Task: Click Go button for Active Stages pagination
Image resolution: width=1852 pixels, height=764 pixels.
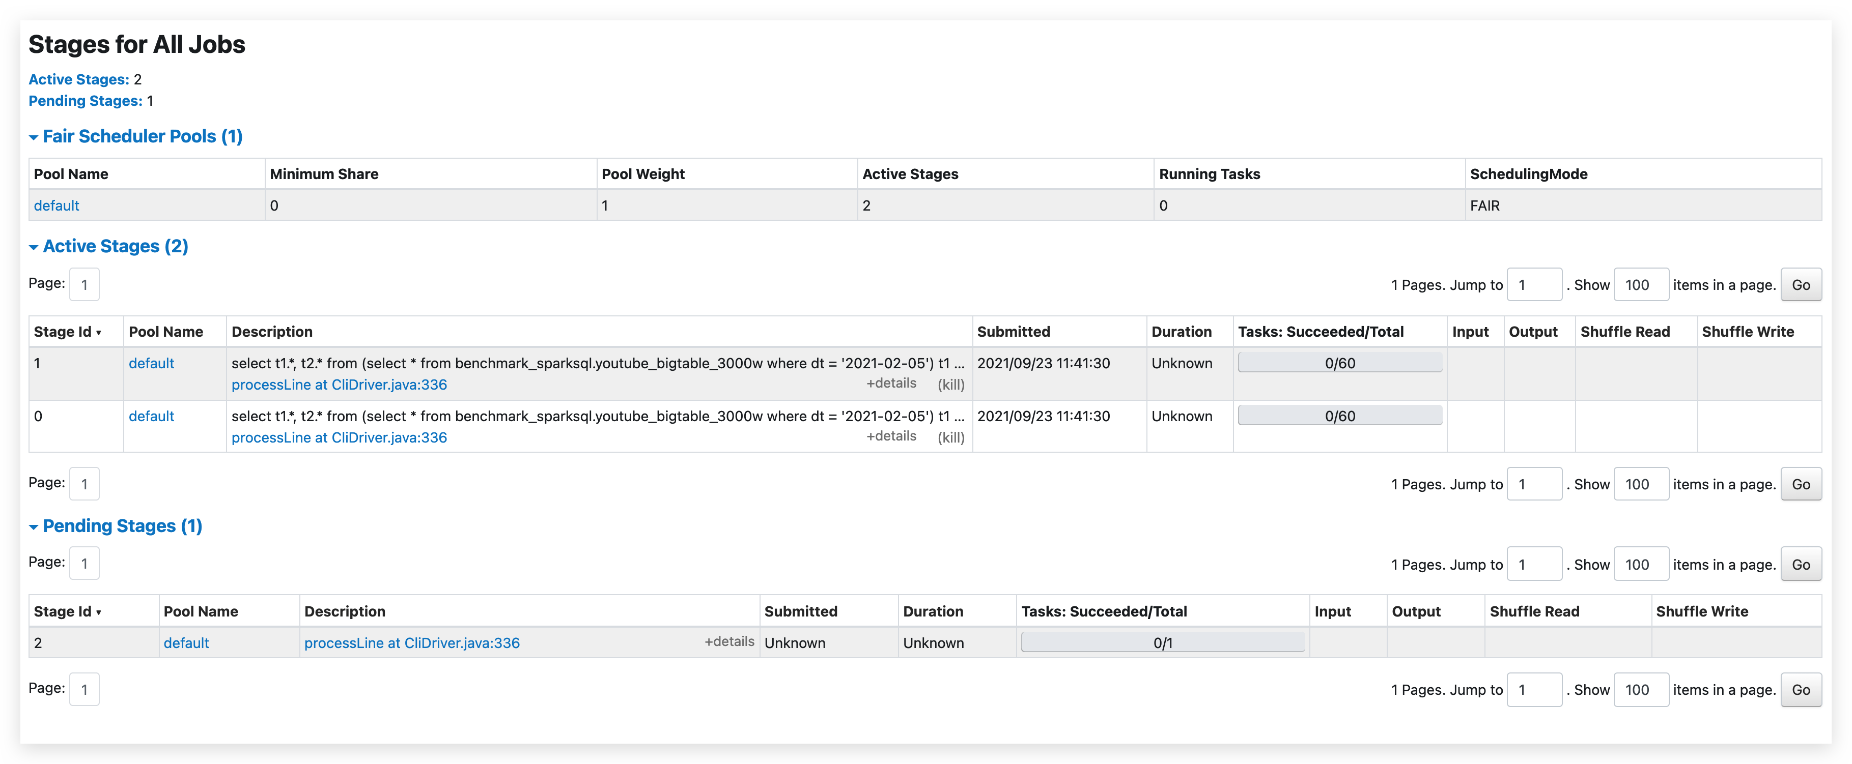Action: coord(1801,284)
